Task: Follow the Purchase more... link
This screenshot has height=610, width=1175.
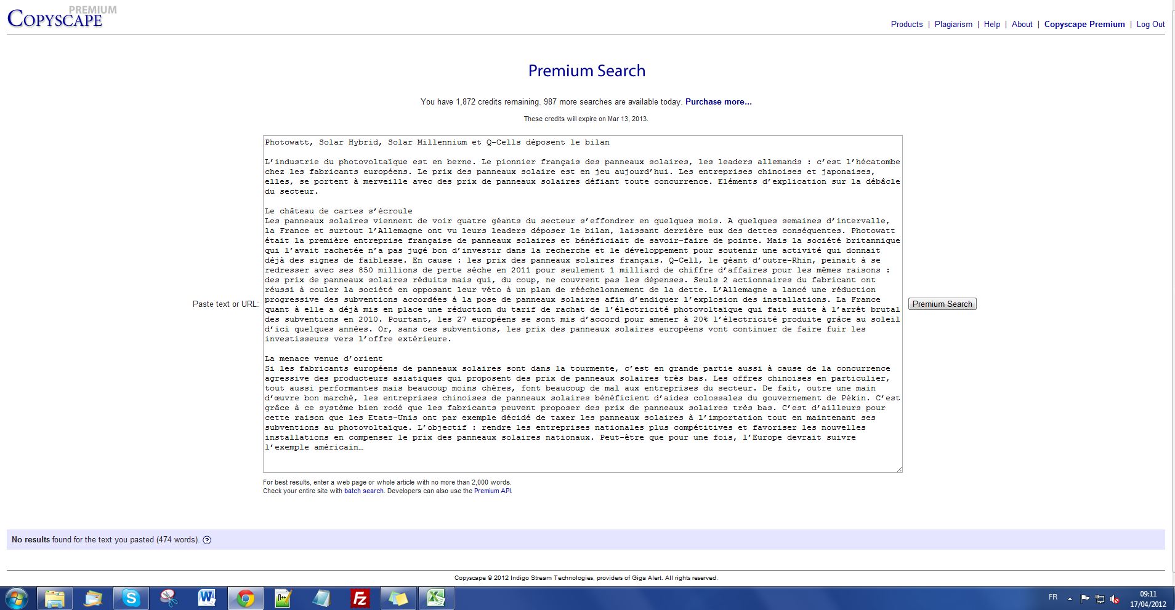Action: pos(718,102)
